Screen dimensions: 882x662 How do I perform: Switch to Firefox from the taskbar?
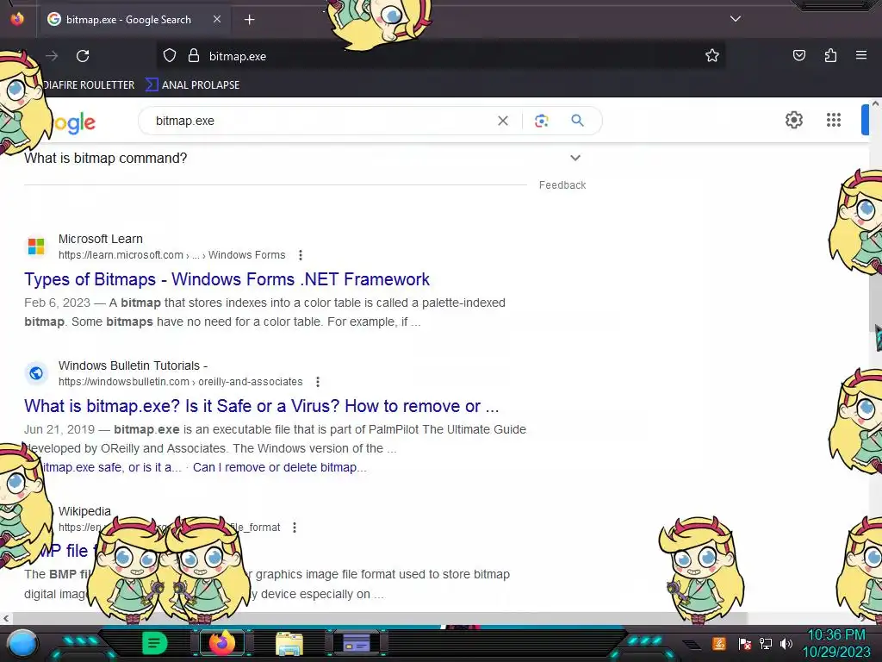click(222, 643)
